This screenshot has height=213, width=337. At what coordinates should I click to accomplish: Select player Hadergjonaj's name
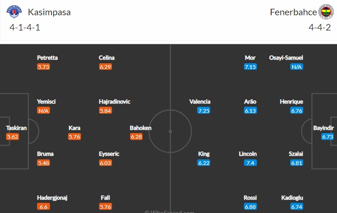(x=52, y=198)
